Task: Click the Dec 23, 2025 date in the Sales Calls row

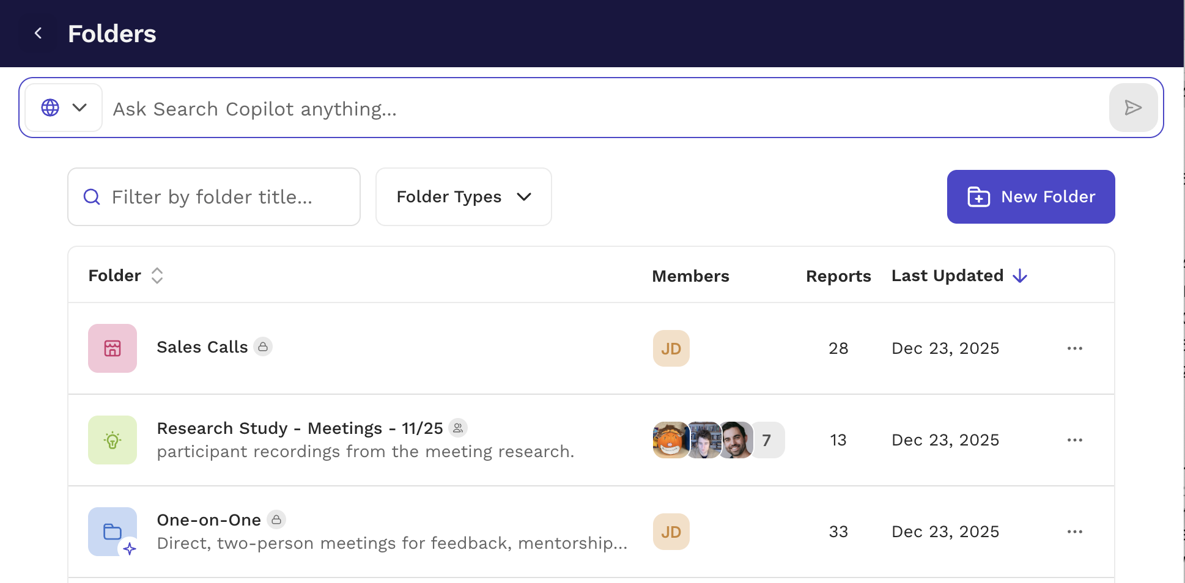Action: (945, 348)
